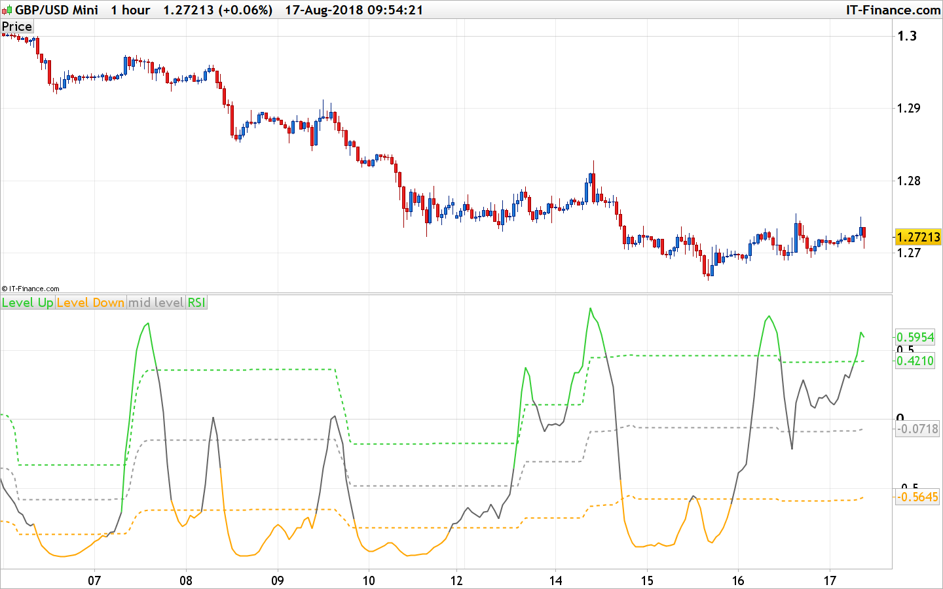Select the mid level legend label
Image resolution: width=943 pixels, height=589 pixels.
pos(156,302)
